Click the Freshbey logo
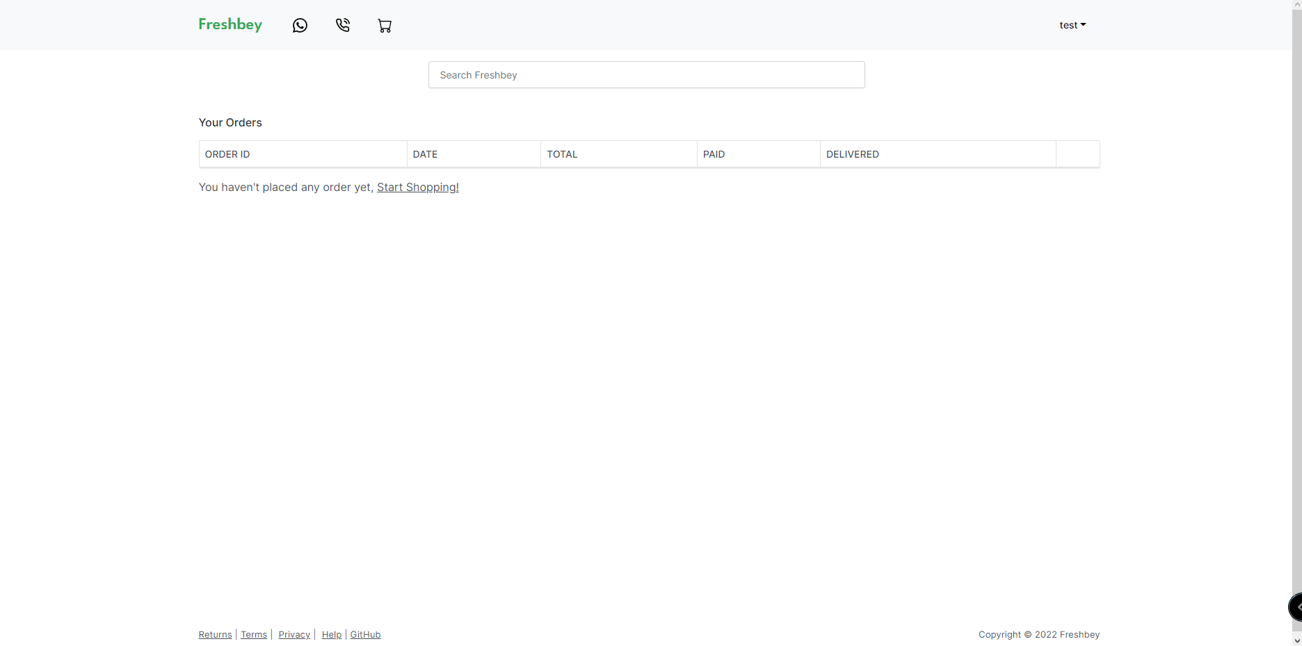This screenshot has height=646, width=1302. coord(230,24)
